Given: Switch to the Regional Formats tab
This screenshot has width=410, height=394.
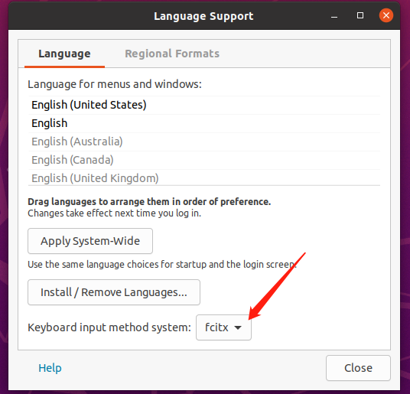Looking at the screenshot, I should [x=172, y=54].
